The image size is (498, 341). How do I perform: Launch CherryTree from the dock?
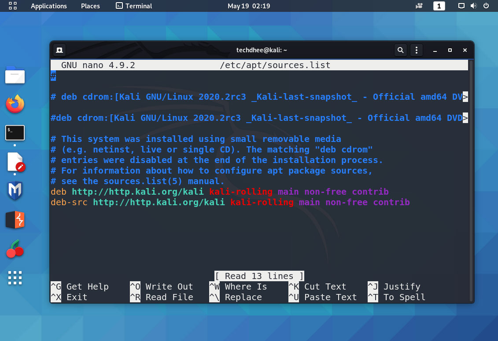15,249
